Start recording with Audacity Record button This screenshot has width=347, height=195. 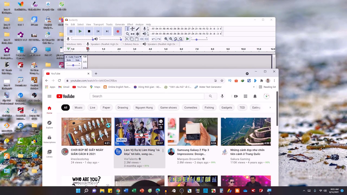click(118, 31)
